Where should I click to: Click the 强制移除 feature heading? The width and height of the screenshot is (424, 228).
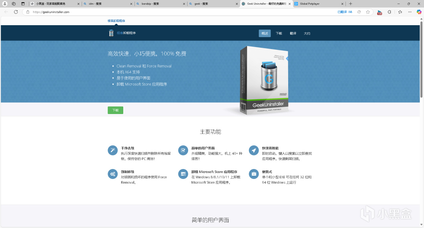(x=128, y=172)
